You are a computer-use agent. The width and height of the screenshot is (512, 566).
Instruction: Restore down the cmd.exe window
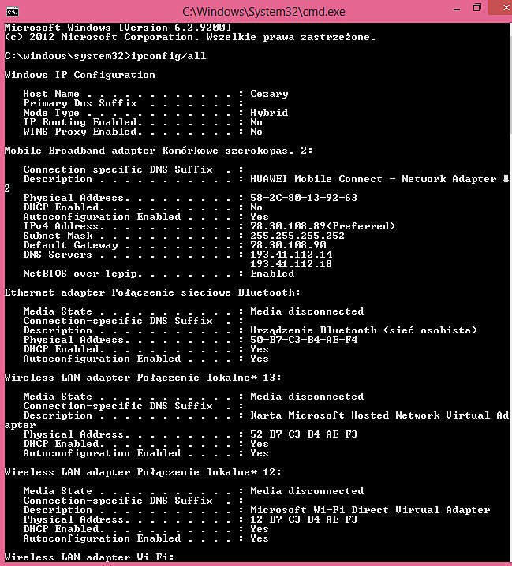coord(477,8)
